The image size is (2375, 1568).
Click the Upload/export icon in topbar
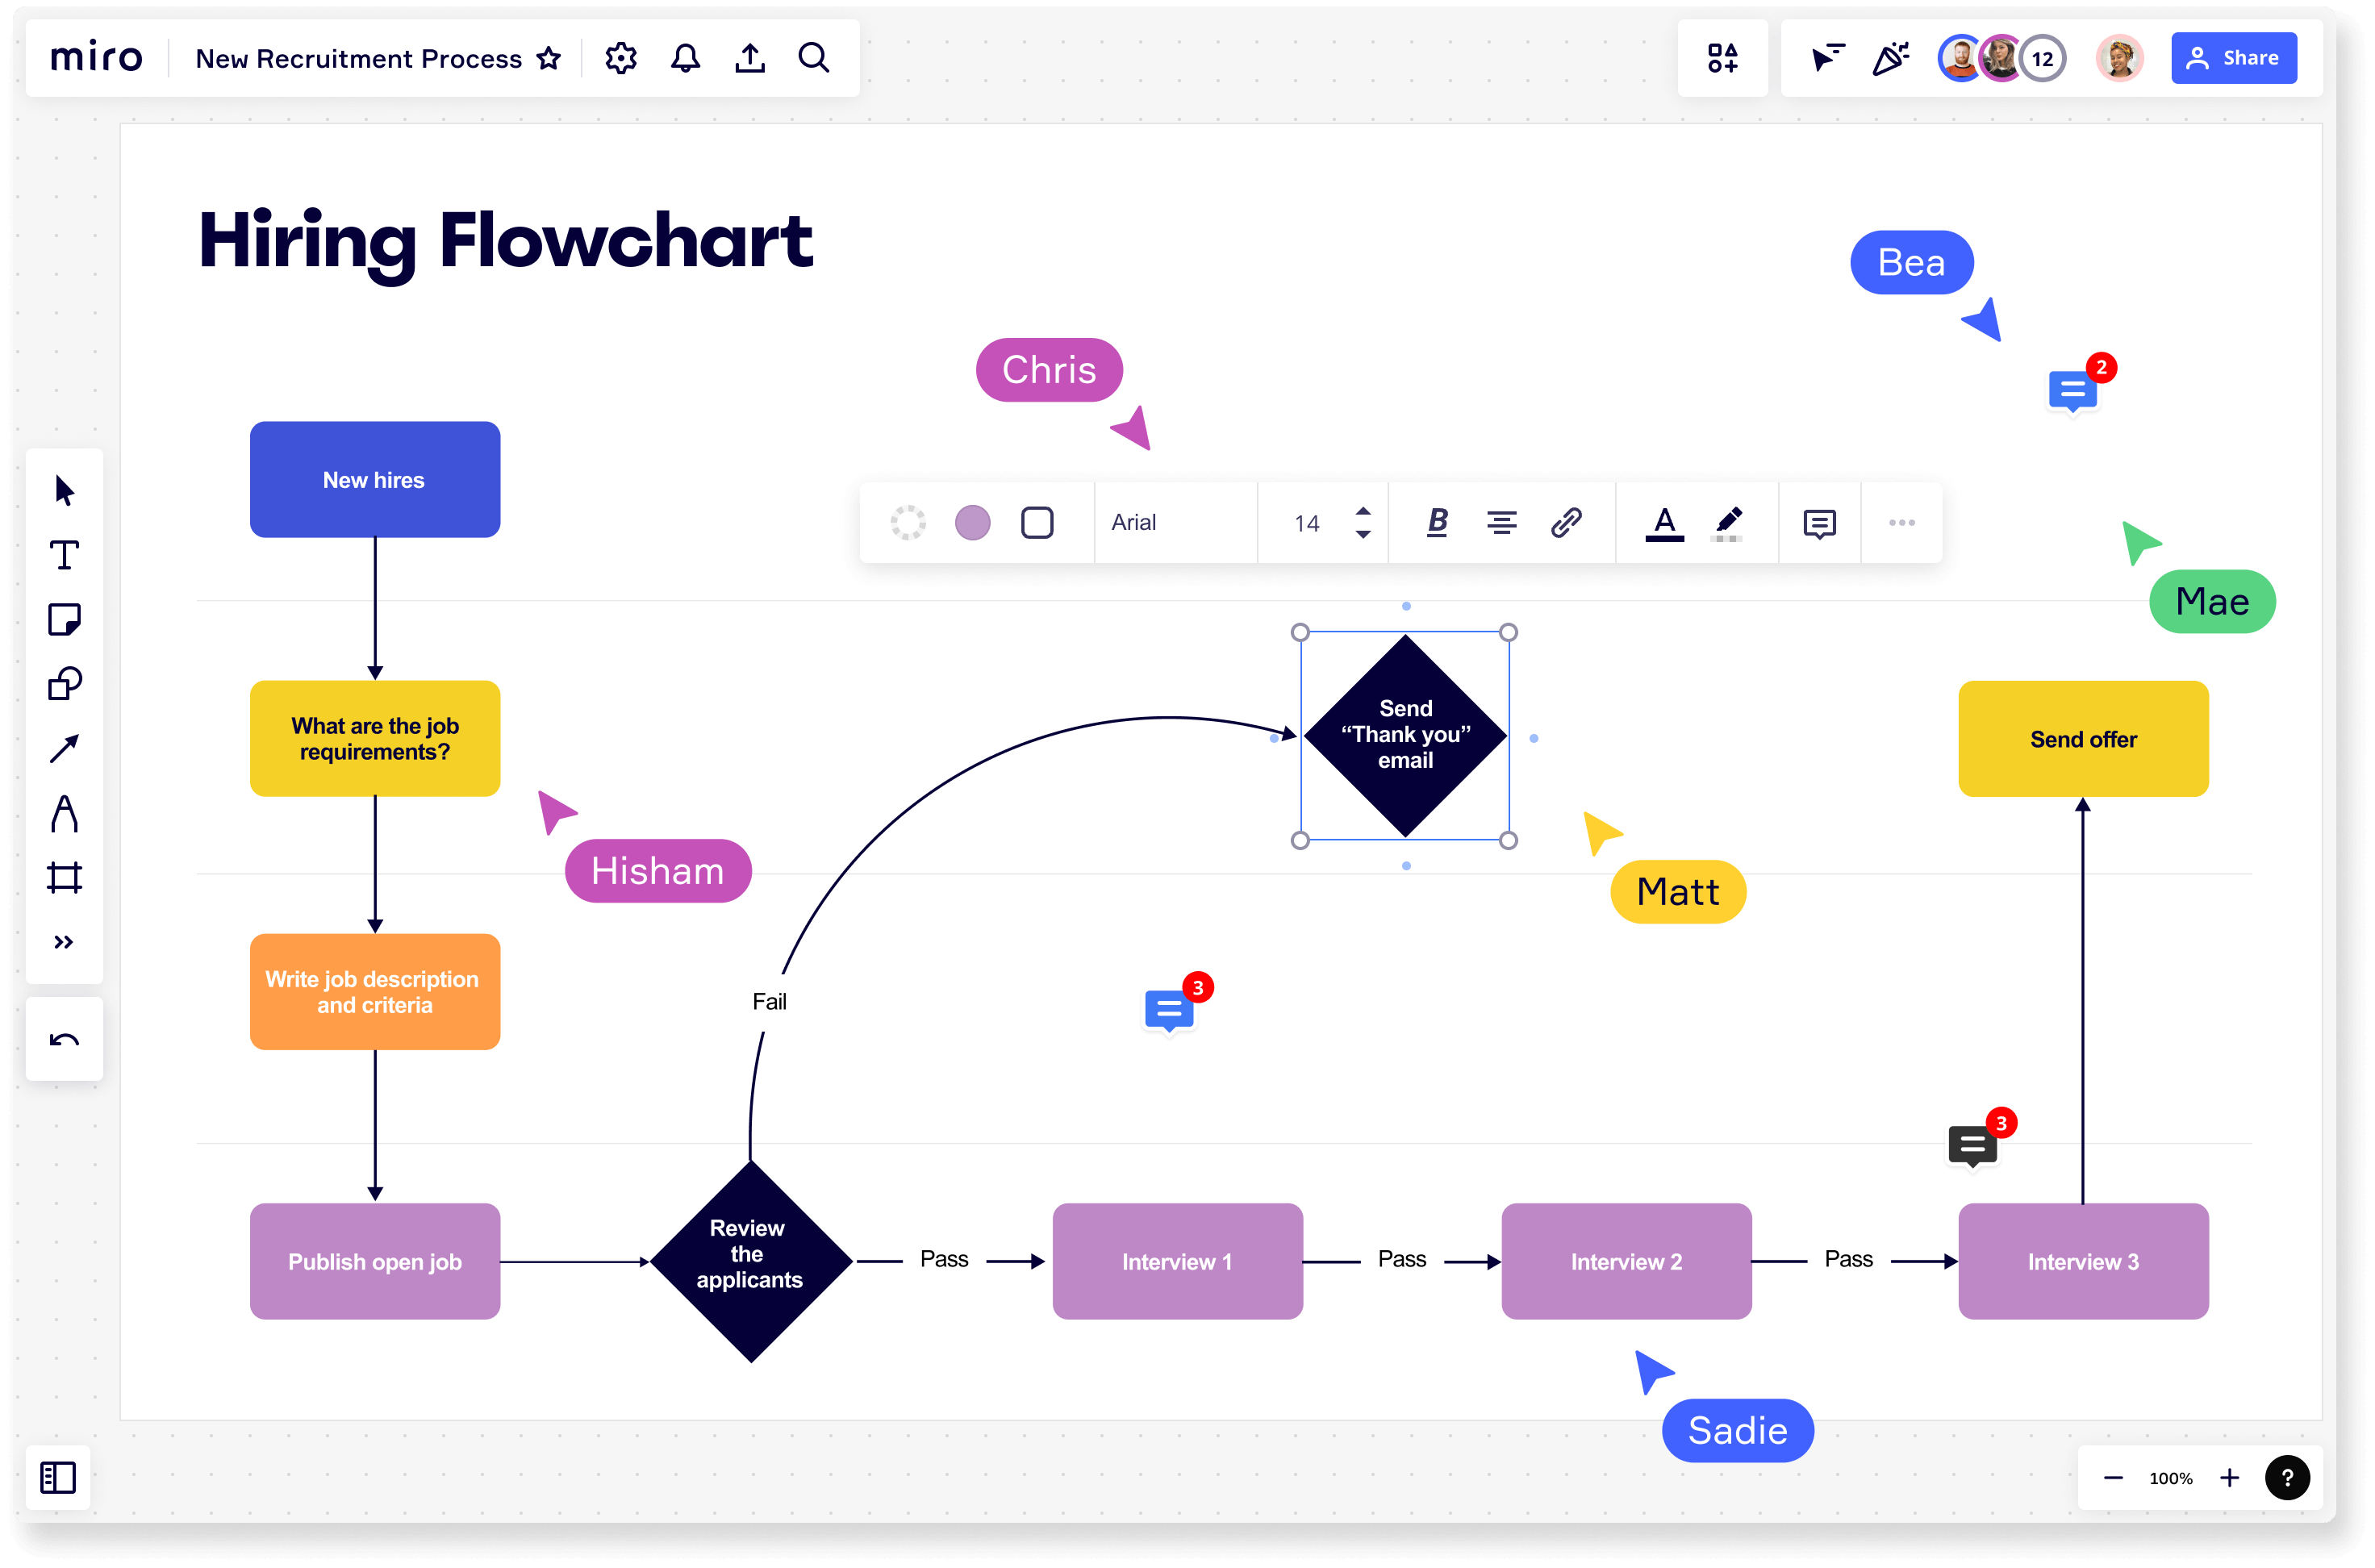click(x=749, y=58)
